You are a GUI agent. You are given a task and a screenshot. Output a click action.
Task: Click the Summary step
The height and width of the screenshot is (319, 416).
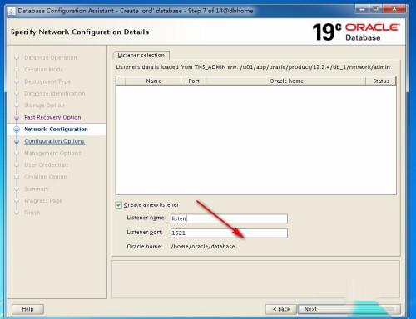(x=37, y=189)
